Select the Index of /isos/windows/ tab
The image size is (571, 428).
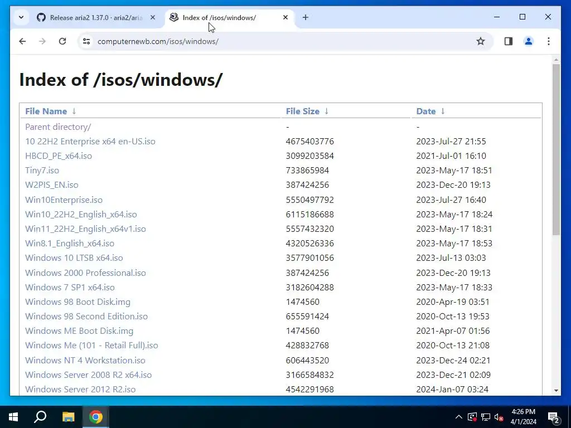(x=229, y=17)
